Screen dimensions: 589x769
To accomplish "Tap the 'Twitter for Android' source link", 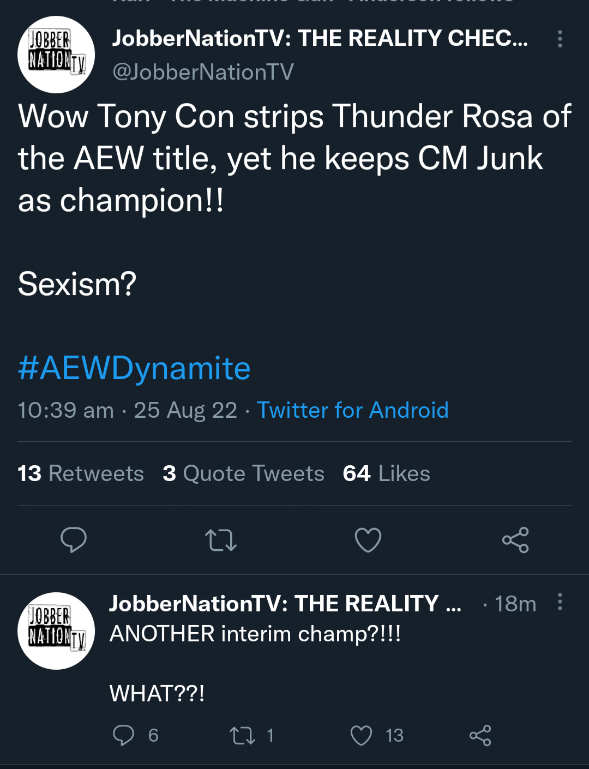I will point(352,410).
